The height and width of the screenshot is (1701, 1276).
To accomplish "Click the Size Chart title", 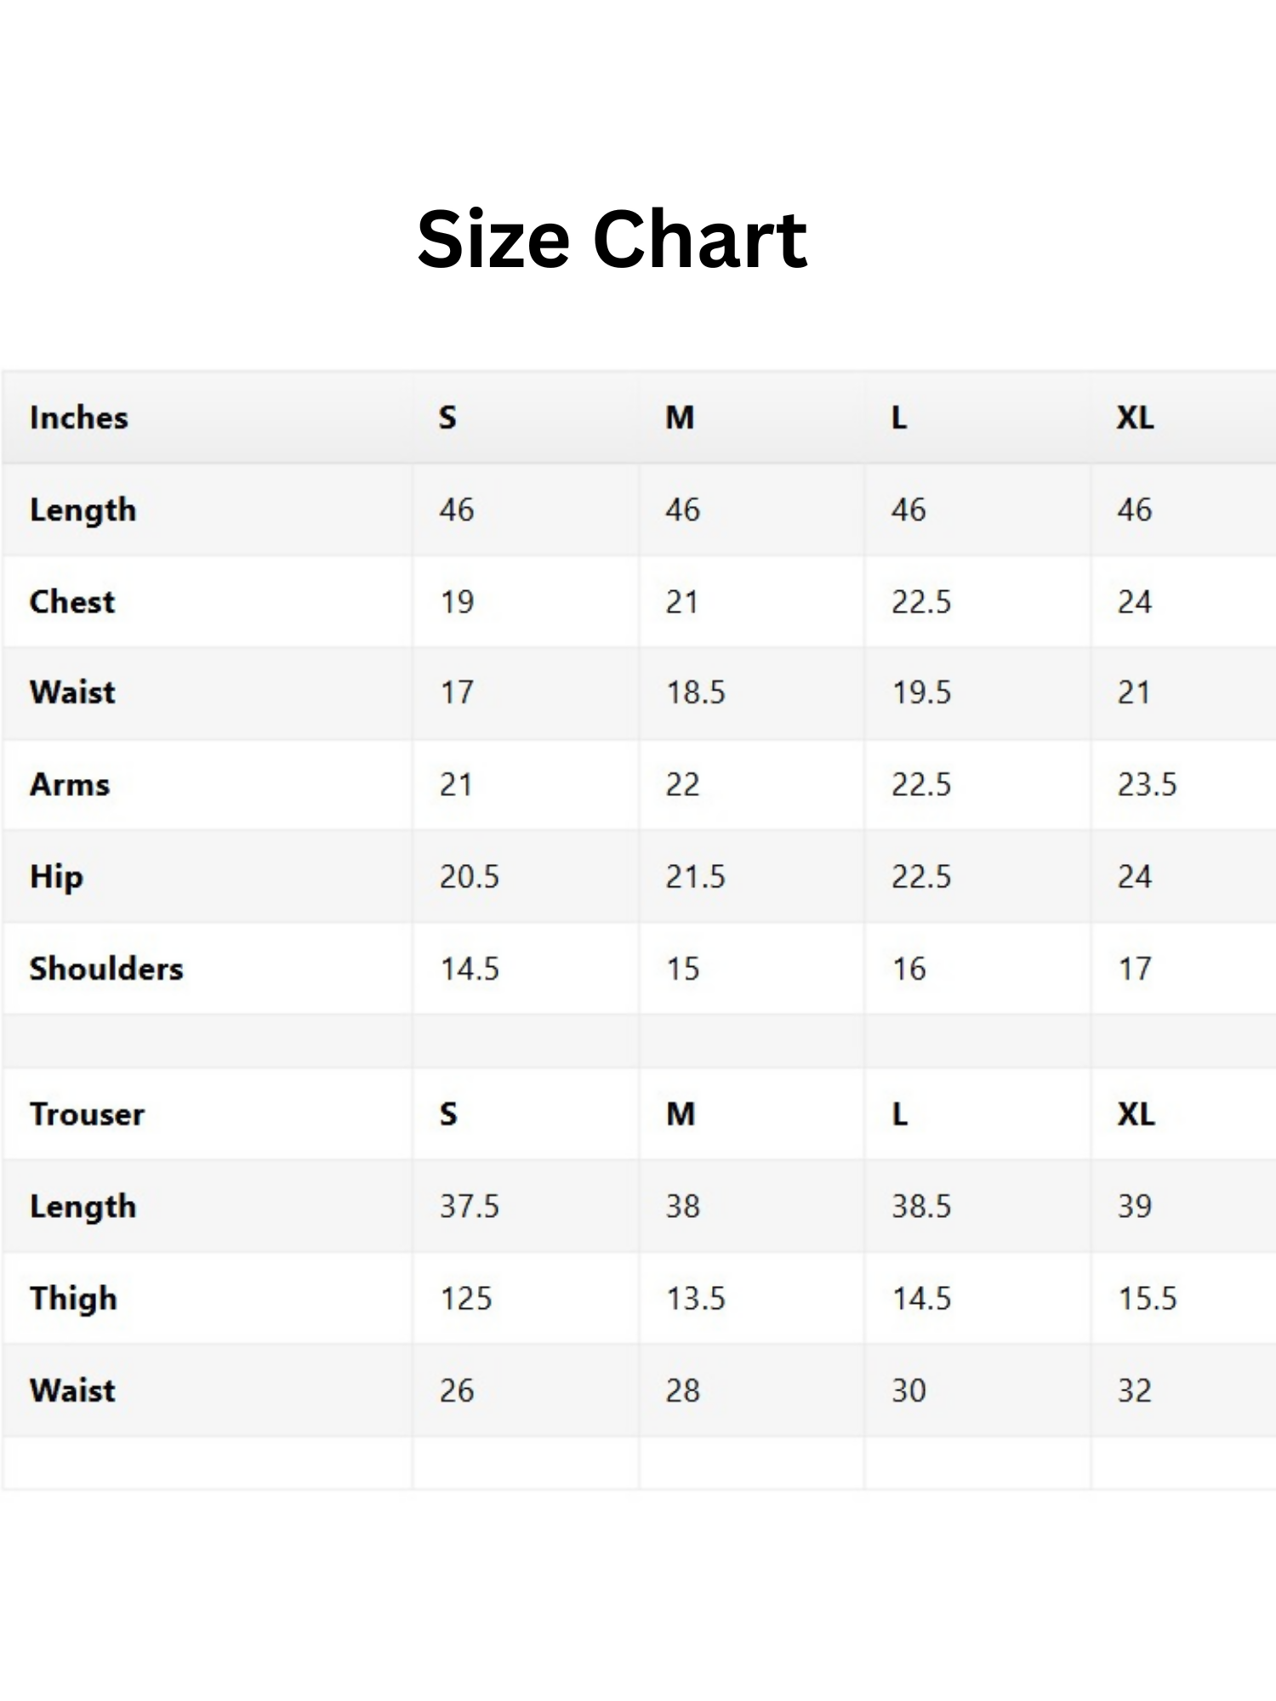I will click(612, 240).
